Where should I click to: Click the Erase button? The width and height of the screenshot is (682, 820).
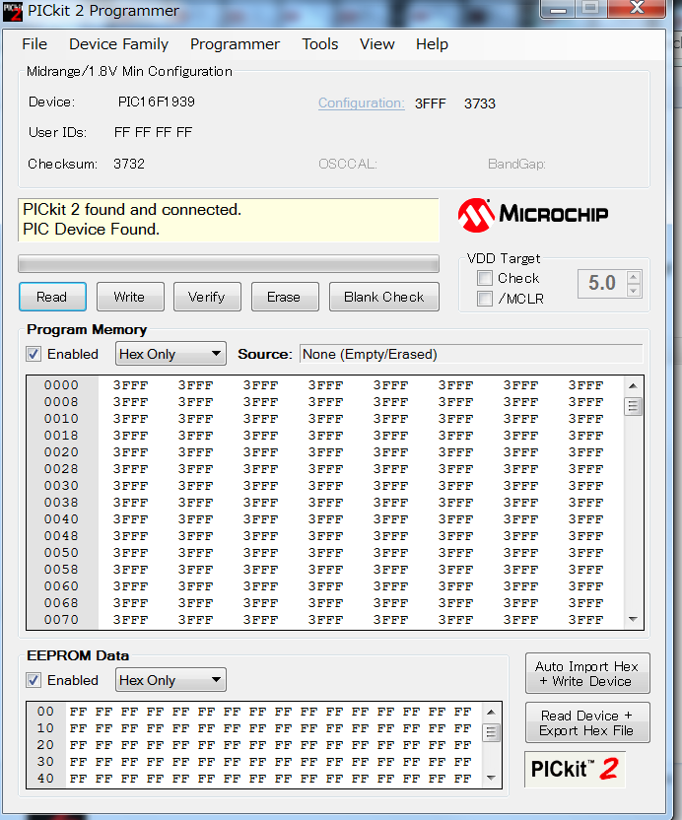click(x=285, y=297)
